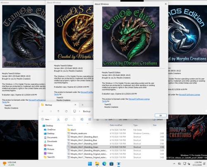Select Pictures in navigation pane
This screenshot has height=167, width=207.
point(49,149)
